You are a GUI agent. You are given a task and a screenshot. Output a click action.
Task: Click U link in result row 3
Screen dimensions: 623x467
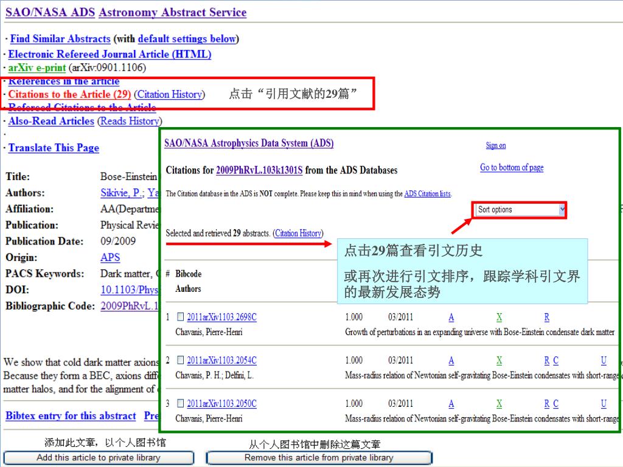click(x=604, y=404)
